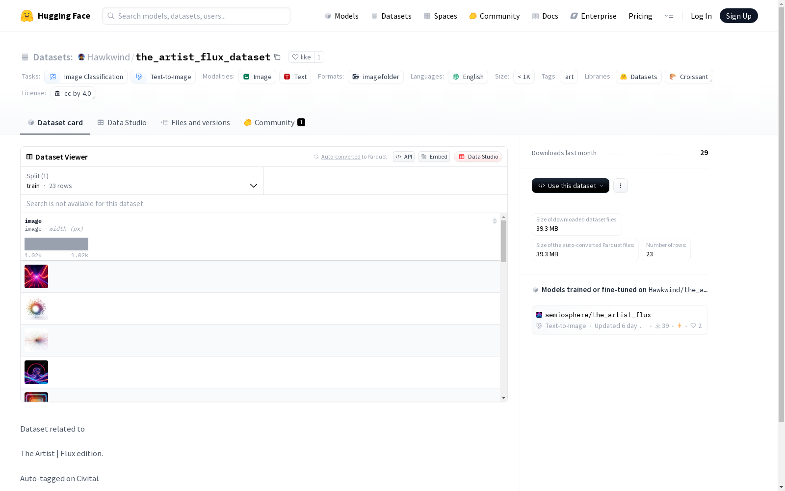785x491 pixels.
Task: Click the Croissant library tag
Action: click(x=689, y=77)
